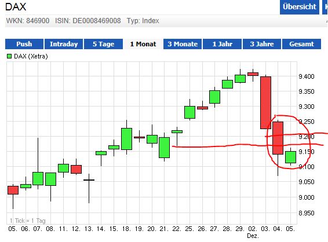The height and width of the screenshot is (242, 328).
Task: Click the date label 02. on x-axis
Action: (253, 229)
